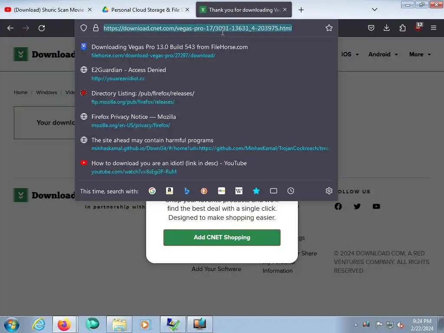
Task: Launch Internet Explorer from the taskbar
Action: pyautogui.click(x=38, y=324)
